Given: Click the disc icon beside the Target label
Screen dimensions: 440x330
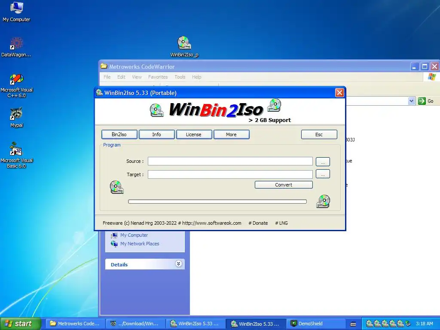Looking at the screenshot, I should pos(117,187).
